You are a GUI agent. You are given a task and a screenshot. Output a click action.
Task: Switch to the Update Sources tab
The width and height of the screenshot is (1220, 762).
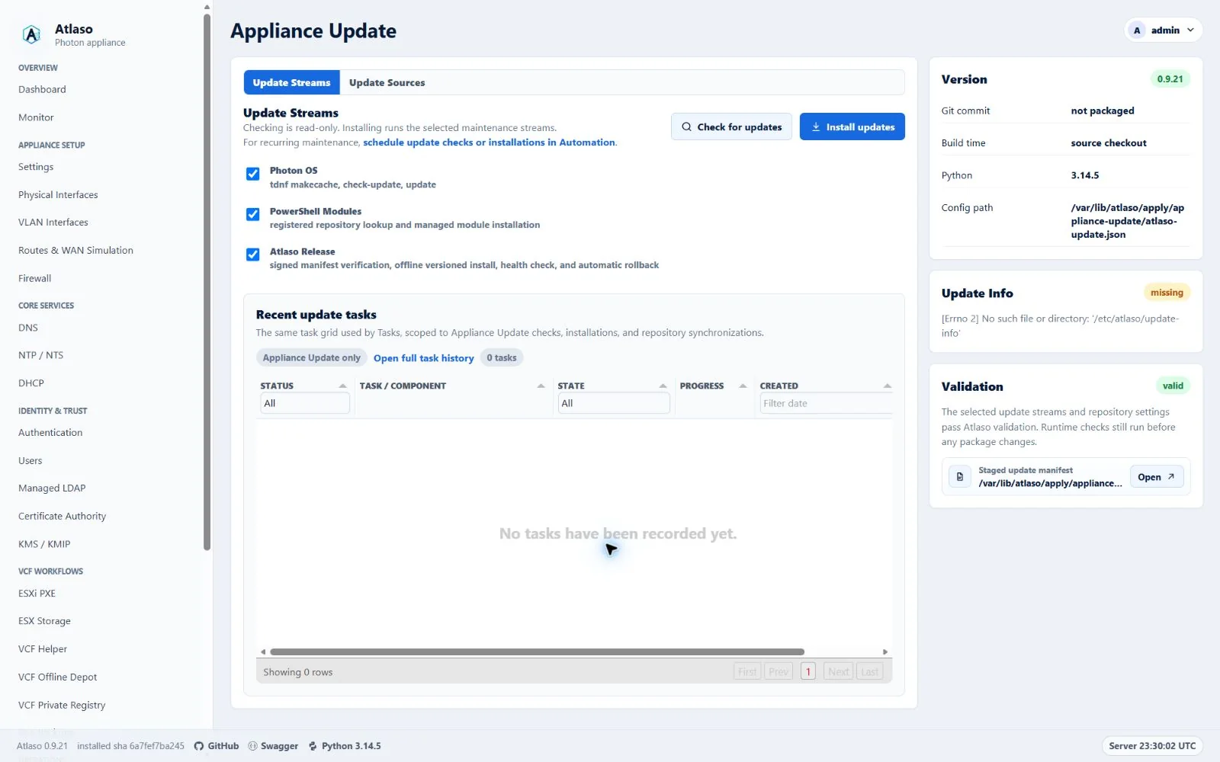click(x=387, y=82)
